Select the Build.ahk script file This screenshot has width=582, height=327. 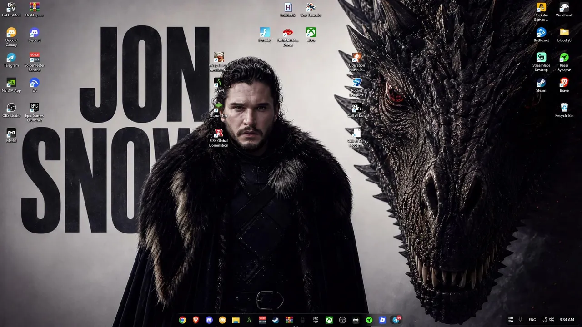pyautogui.click(x=288, y=10)
